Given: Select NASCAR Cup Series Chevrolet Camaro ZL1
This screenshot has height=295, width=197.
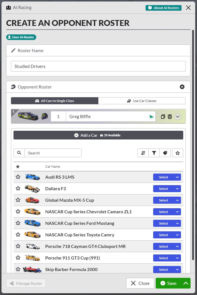Looking at the screenshot, I should (163, 212).
